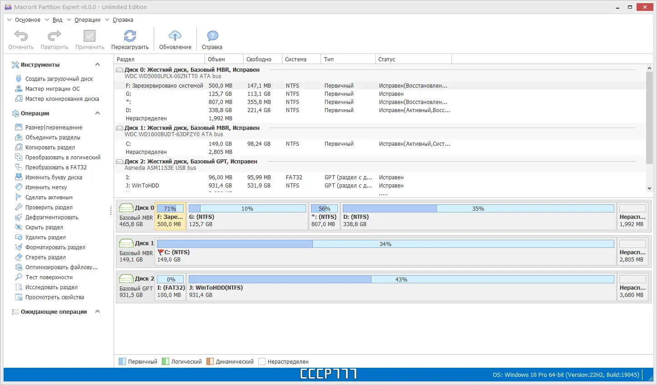The width and height of the screenshot is (657, 385).
Task: Select the Стереть раздел operation
Action: [46, 257]
